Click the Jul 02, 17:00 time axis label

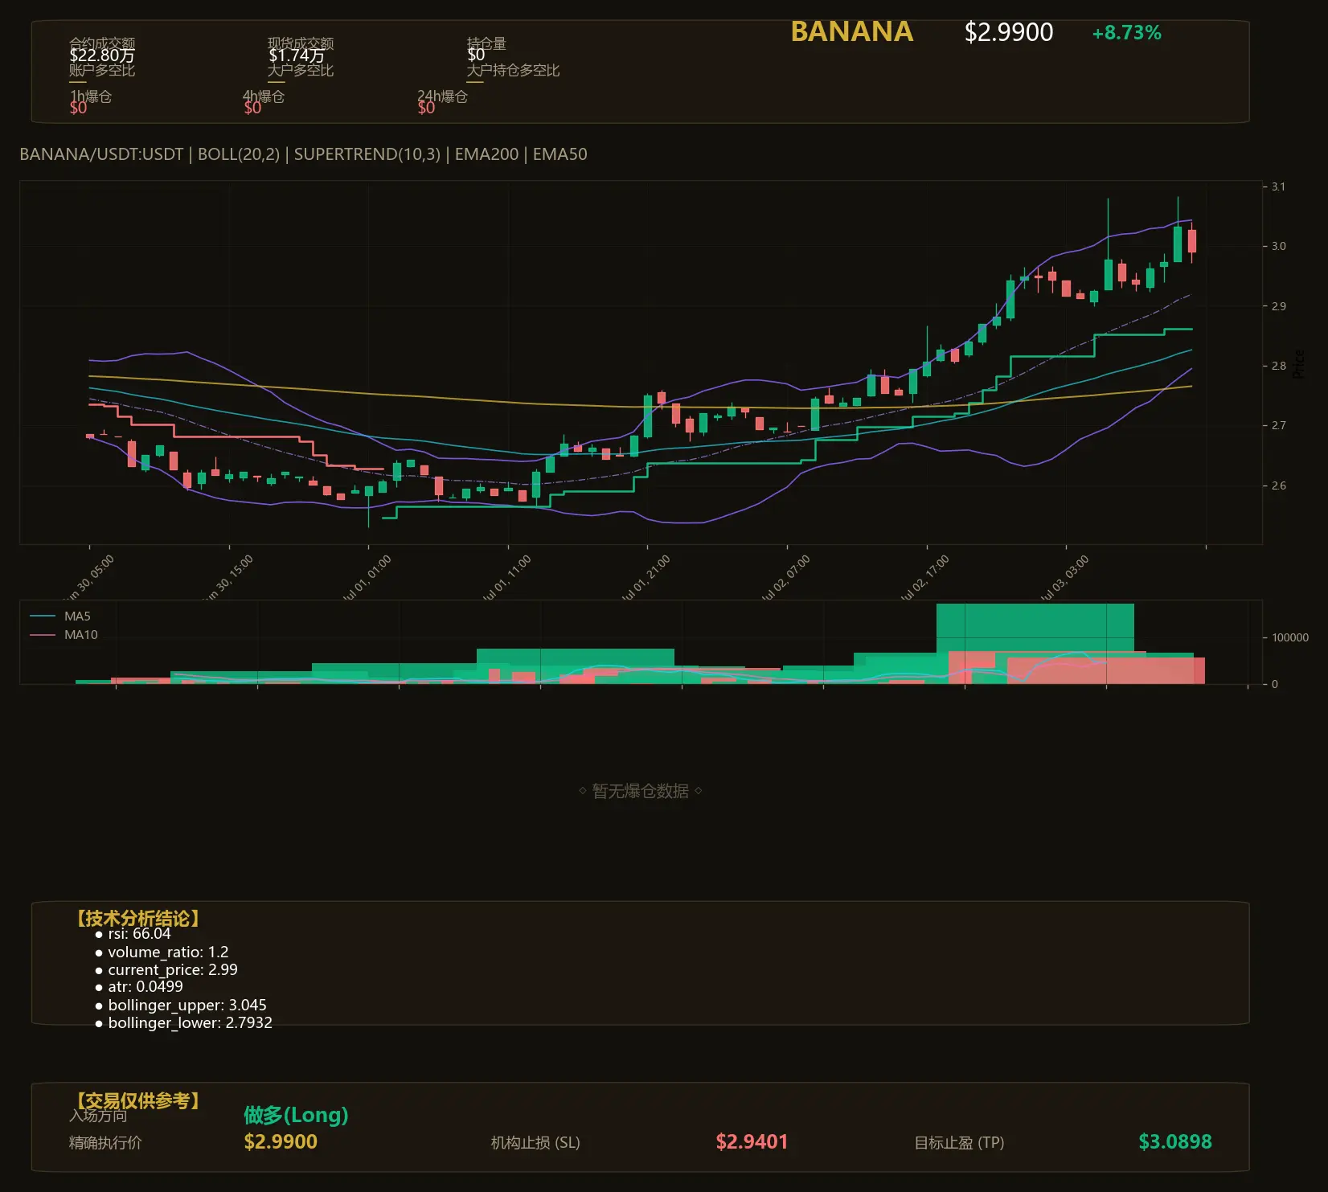click(x=926, y=578)
